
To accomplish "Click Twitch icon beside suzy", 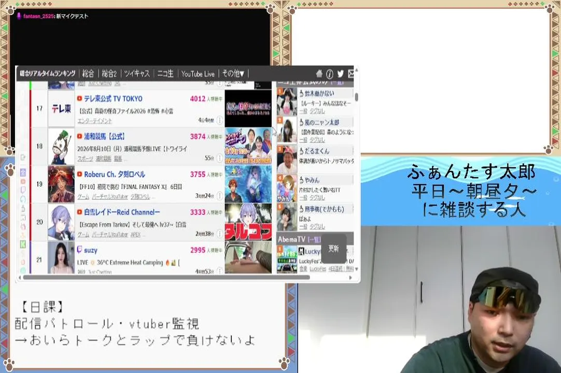I will [79, 250].
